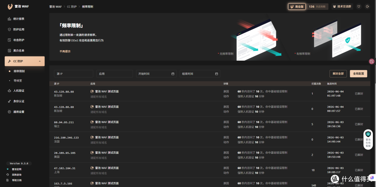Click the shirt theme icon

tap(359, 7)
